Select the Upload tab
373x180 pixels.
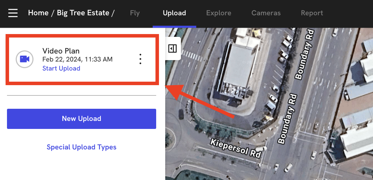174,13
